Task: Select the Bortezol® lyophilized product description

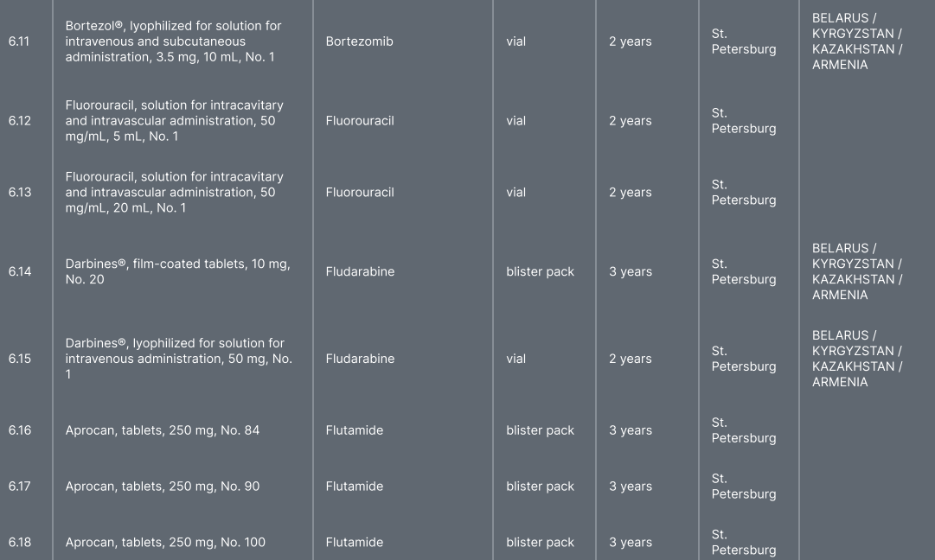Action: tap(173, 41)
